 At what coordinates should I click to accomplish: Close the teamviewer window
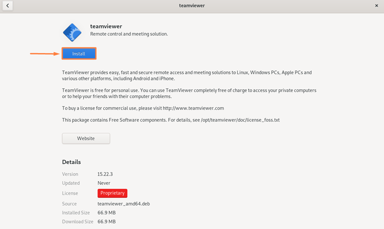point(376,6)
